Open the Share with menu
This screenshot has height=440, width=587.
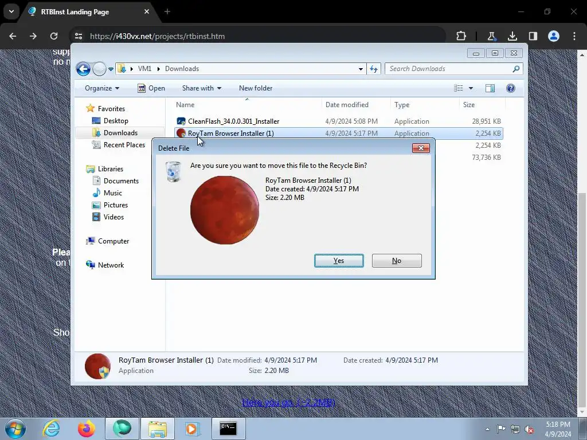point(201,88)
